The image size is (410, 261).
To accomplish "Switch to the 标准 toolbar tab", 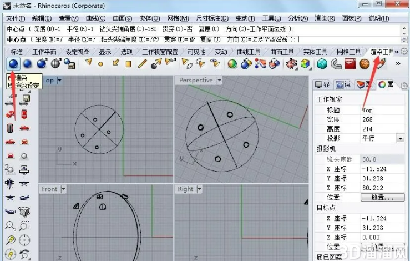I will coord(17,52).
